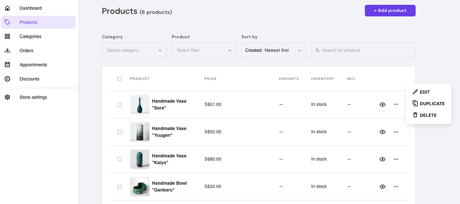The image size is (460, 204).
Task: Open the Product filter dropdown
Action: tap(204, 50)
